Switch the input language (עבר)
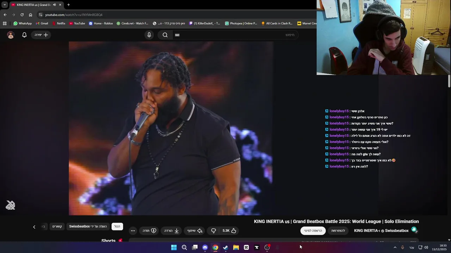This screenshot has height=253, width=451. tap(412, 247)
